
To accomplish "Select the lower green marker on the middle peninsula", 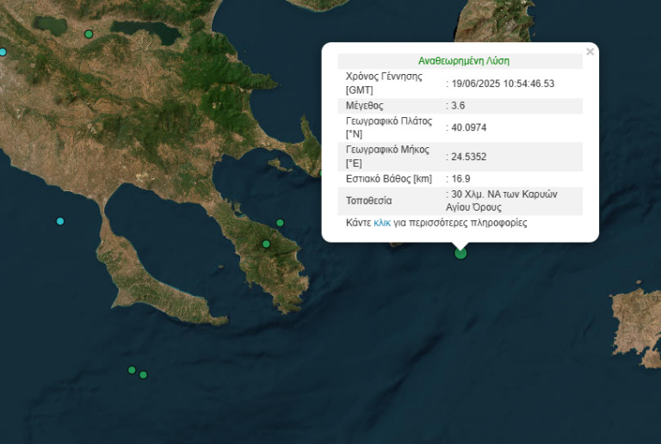I will (x=266, y=244).
